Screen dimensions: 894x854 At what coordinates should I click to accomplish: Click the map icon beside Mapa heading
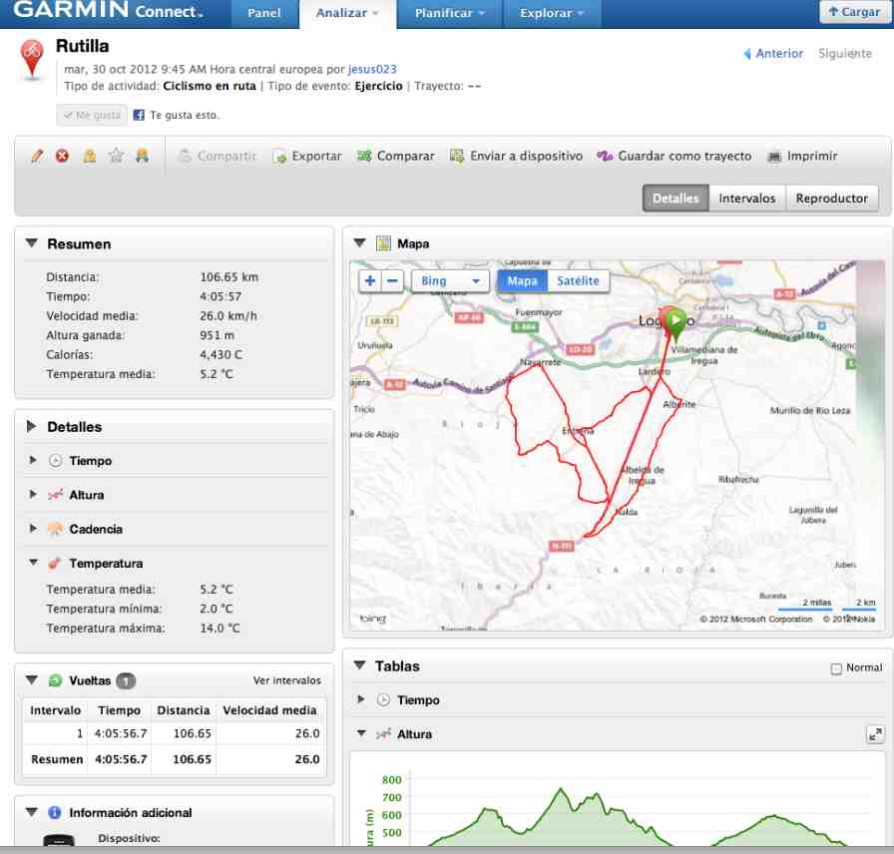pyautogui.click(x=383, y=243)
